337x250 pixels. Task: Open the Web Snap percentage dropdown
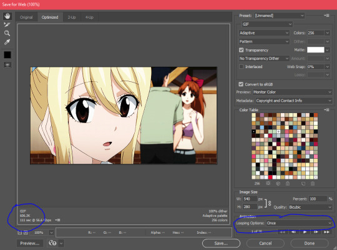pos(327,67)
